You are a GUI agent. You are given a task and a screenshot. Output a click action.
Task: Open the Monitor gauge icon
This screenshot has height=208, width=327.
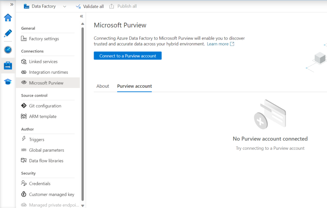tap(8, 50)
